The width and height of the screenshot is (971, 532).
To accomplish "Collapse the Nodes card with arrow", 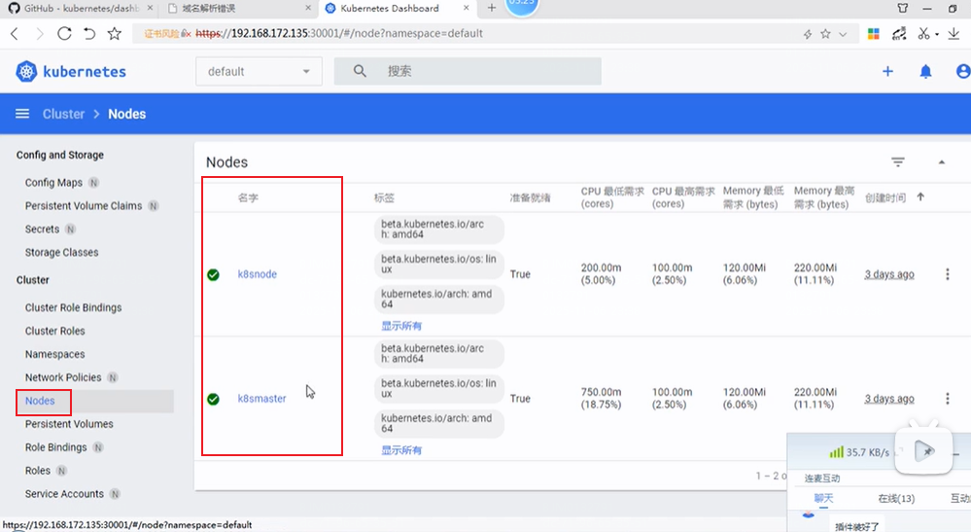I will click(941, 162).
